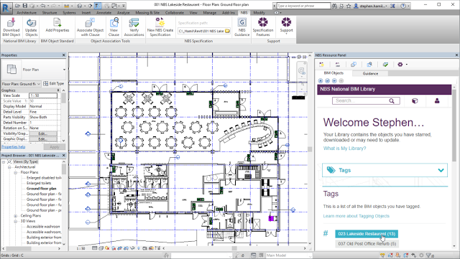Start New NBS Create Specification
Viewport: 460px width, 259px height.
160,27
